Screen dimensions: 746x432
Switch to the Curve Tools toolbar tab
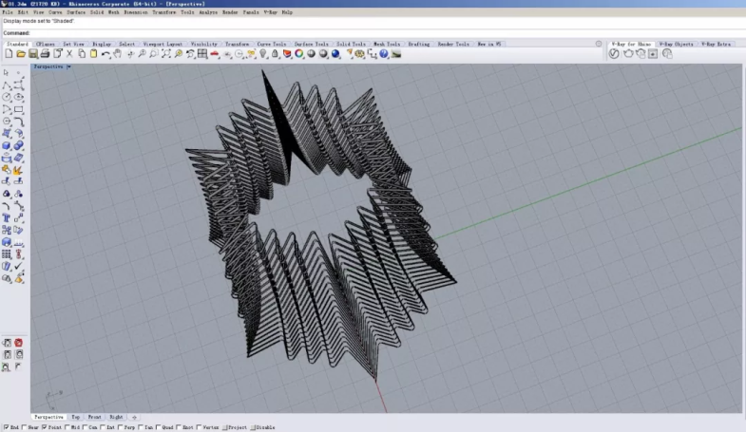pos(271,44)
